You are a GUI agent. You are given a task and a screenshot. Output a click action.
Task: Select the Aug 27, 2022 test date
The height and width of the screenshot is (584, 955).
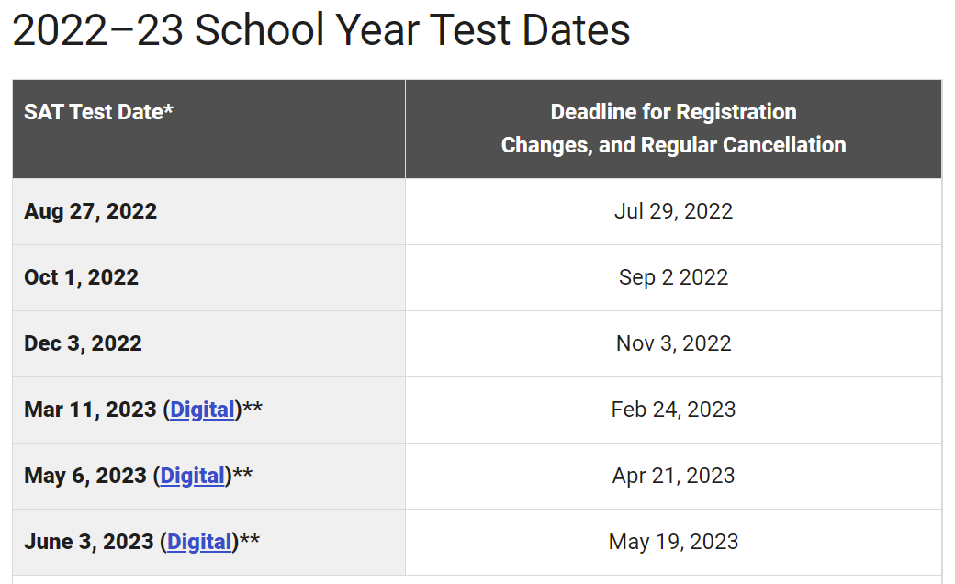(91, 211)
